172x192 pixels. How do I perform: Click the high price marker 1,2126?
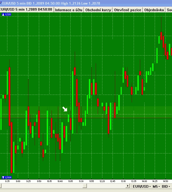(x=7, y=14)
